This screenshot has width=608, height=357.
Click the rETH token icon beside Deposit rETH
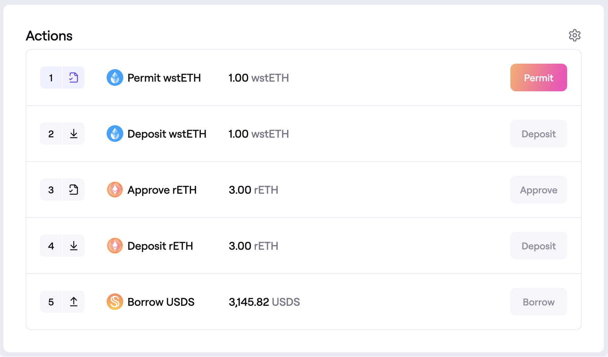(x=115, y=246)
